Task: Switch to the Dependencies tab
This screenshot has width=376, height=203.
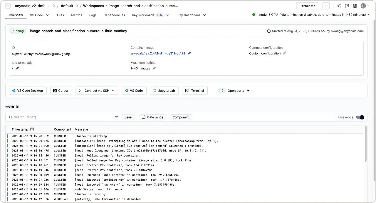Action: coord(114,15)
